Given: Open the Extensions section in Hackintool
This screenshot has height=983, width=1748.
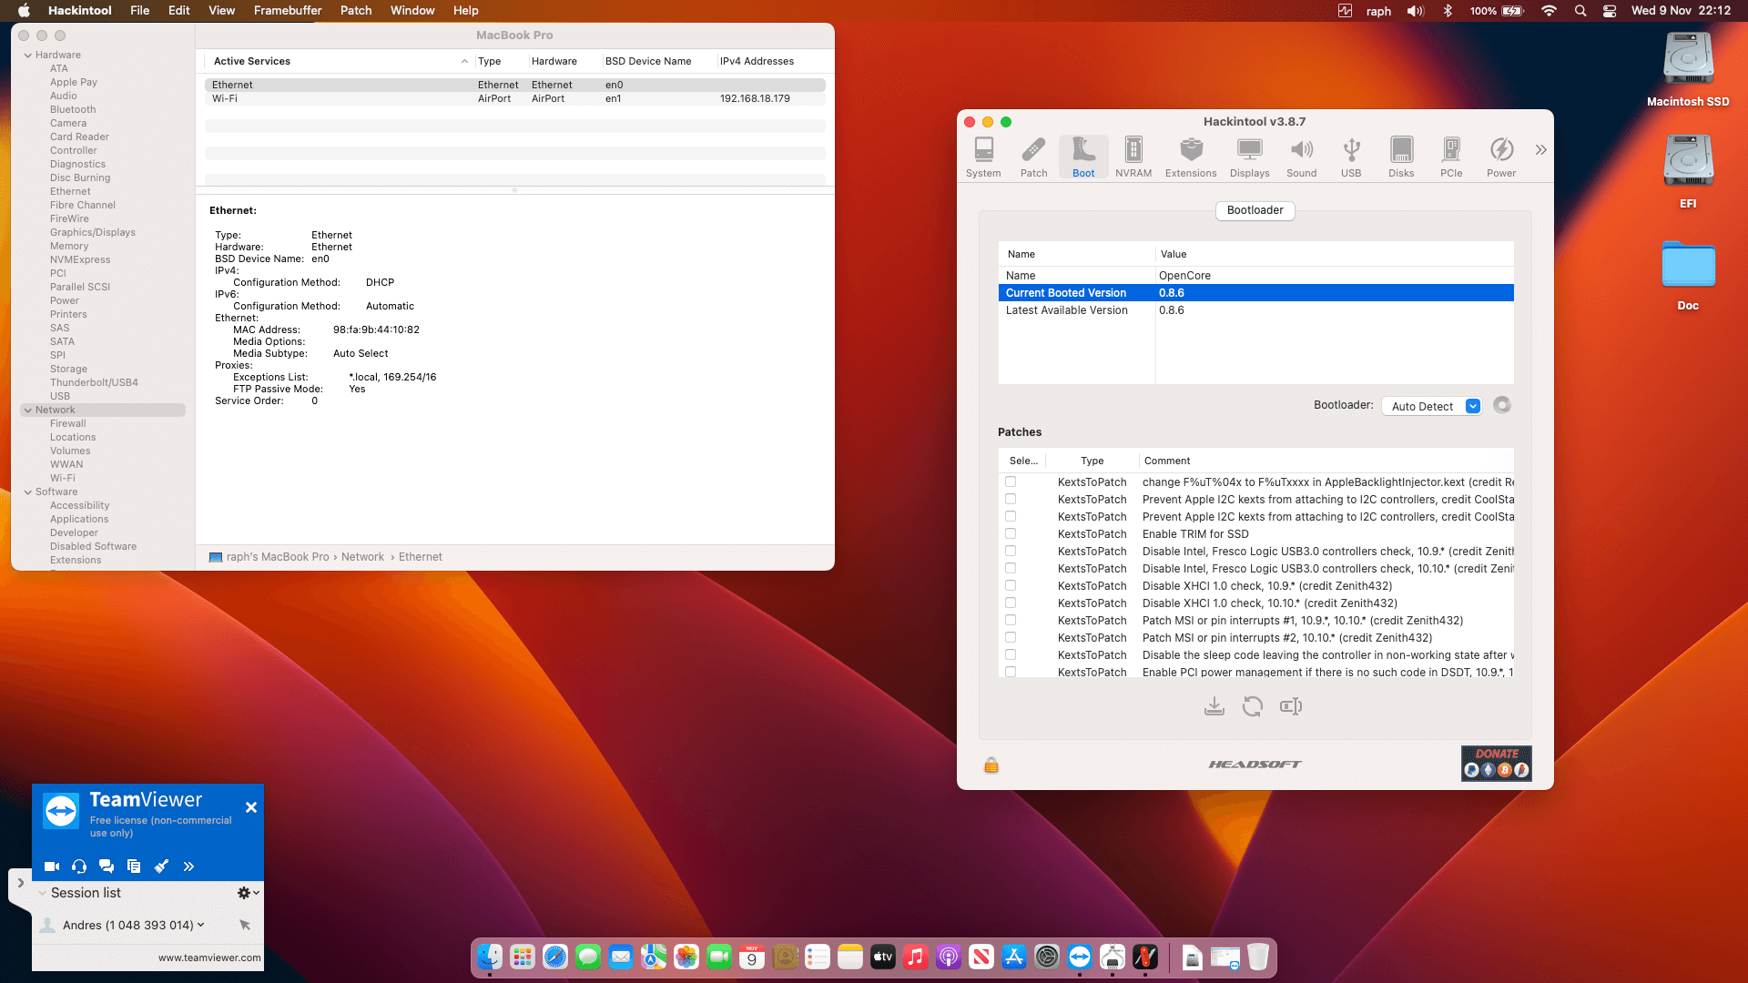Looking at the screenshot, I should (x=1191, y=157).
